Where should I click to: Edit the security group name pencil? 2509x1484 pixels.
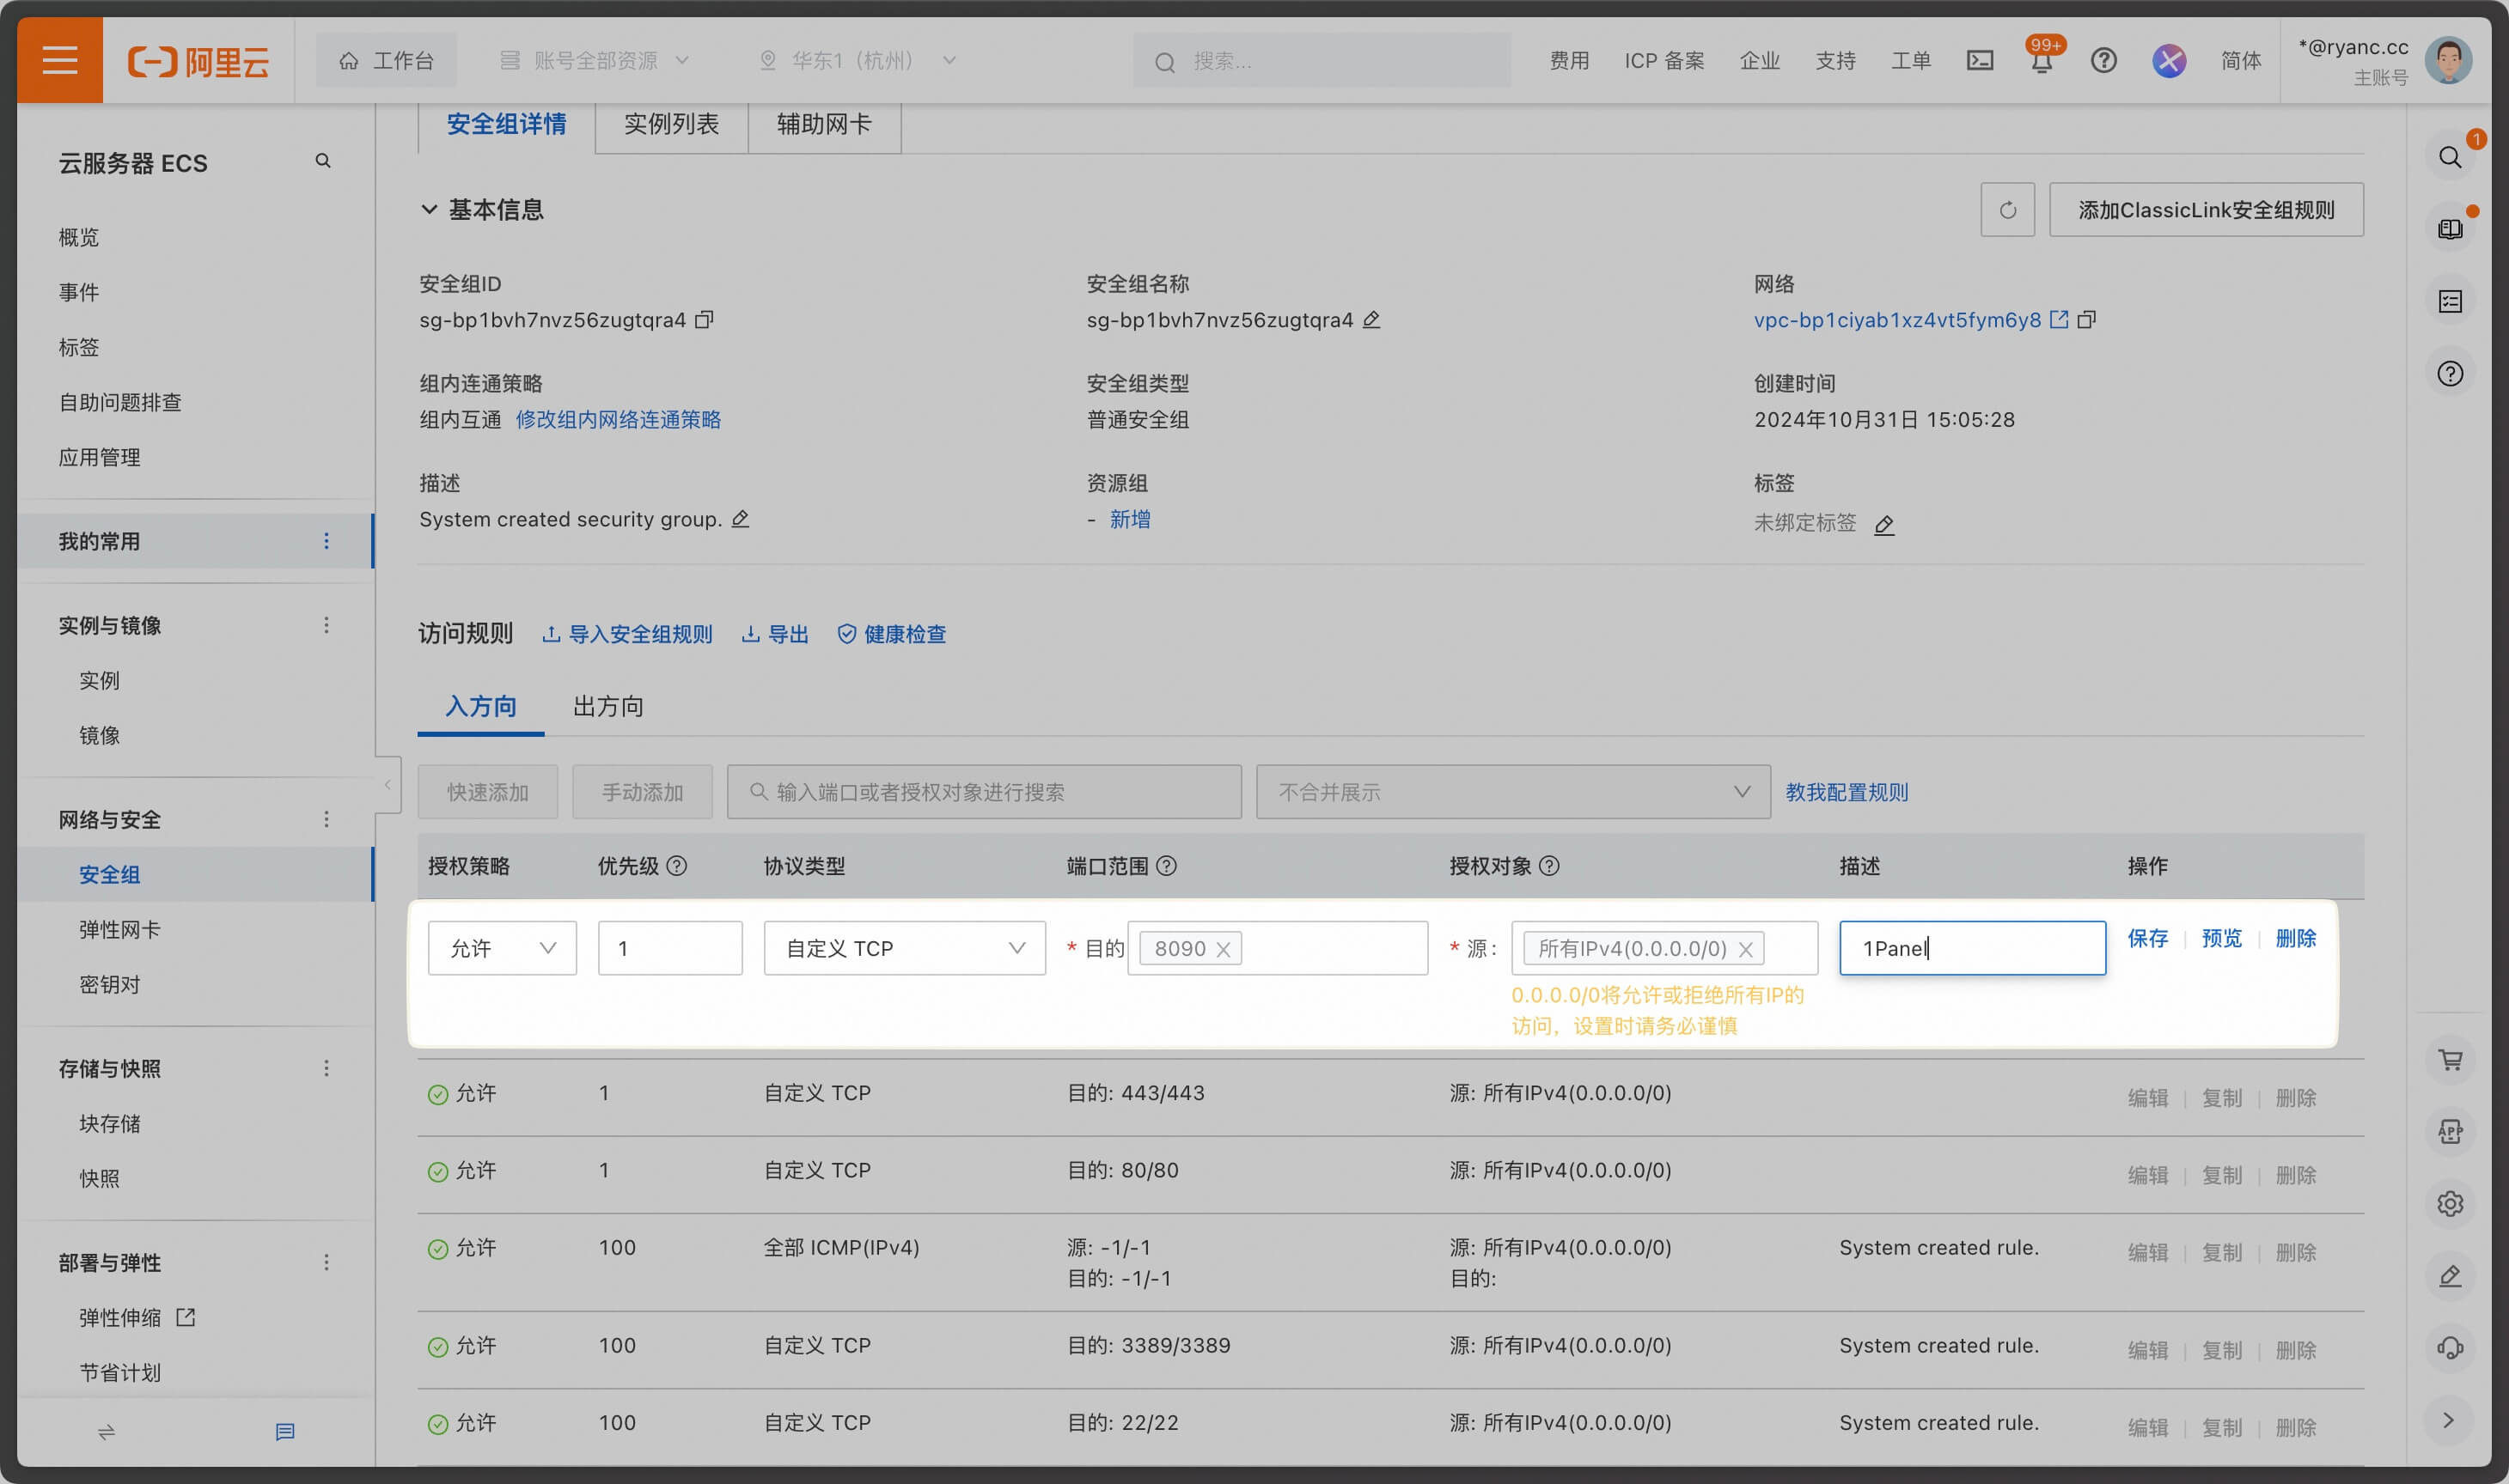pyautogui.click(x=1371, y=320)
